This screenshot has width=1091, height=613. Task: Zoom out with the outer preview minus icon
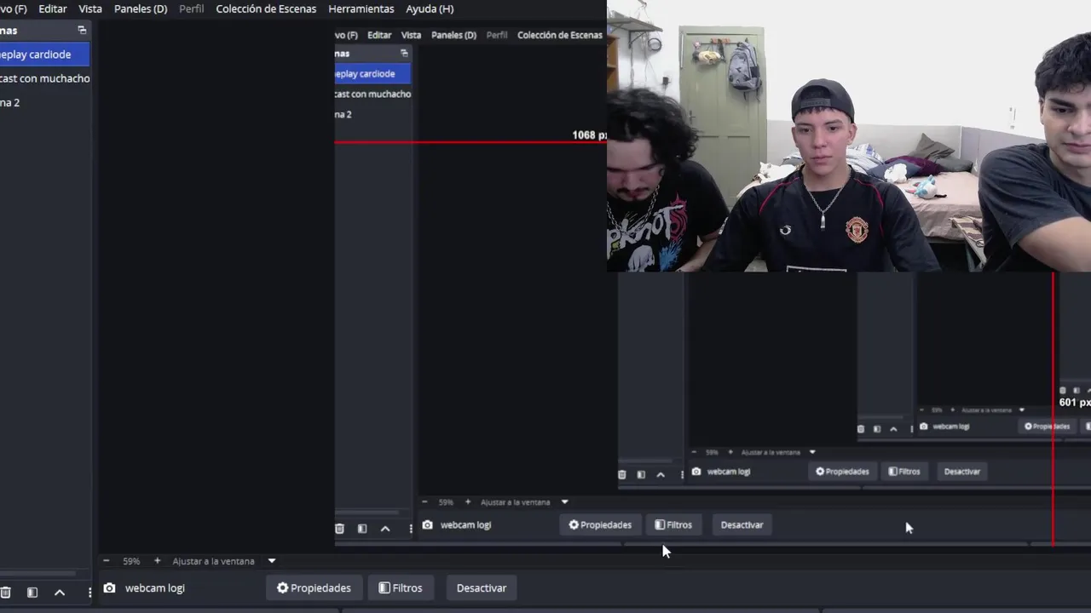[x=107, y=561]
